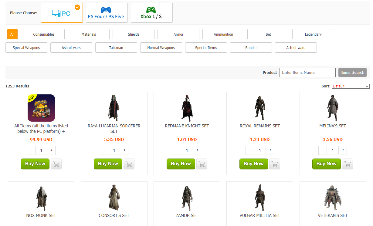
Task: Click the Items Search button
Action: 352,72
